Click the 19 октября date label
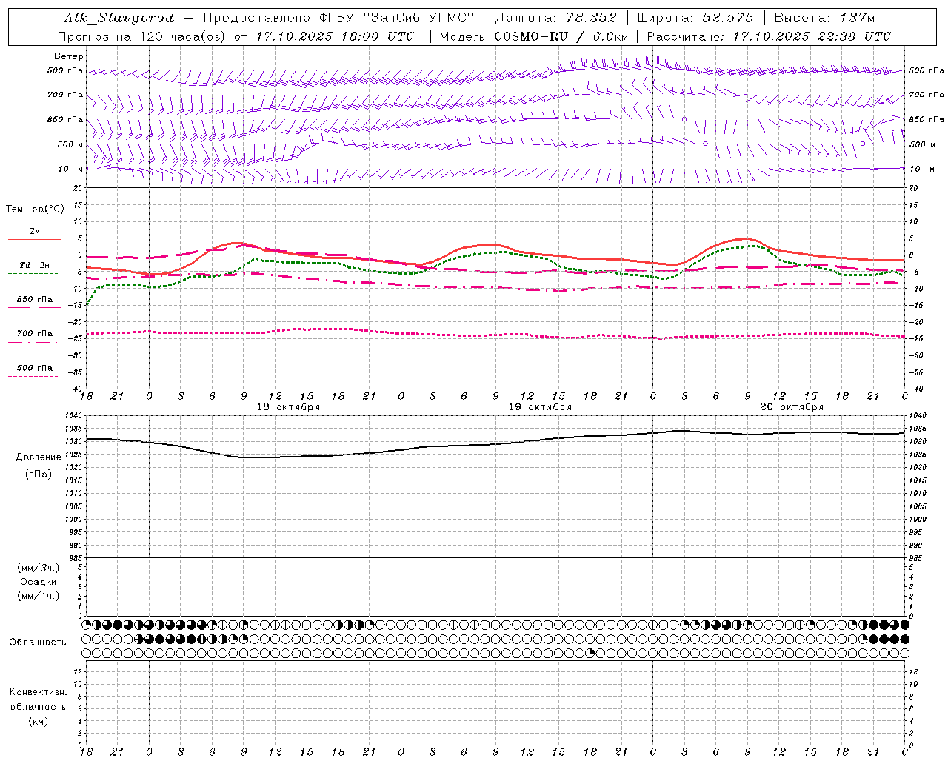The height and width of the screenshot is (758, 948). tap(540, 407)
